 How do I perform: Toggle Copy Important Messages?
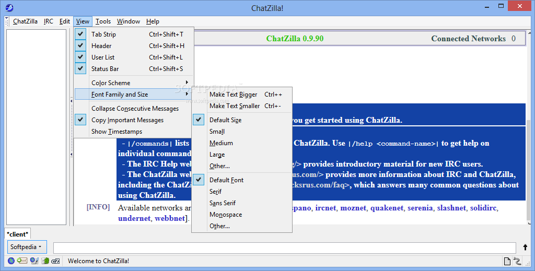[x=134, y=120]
